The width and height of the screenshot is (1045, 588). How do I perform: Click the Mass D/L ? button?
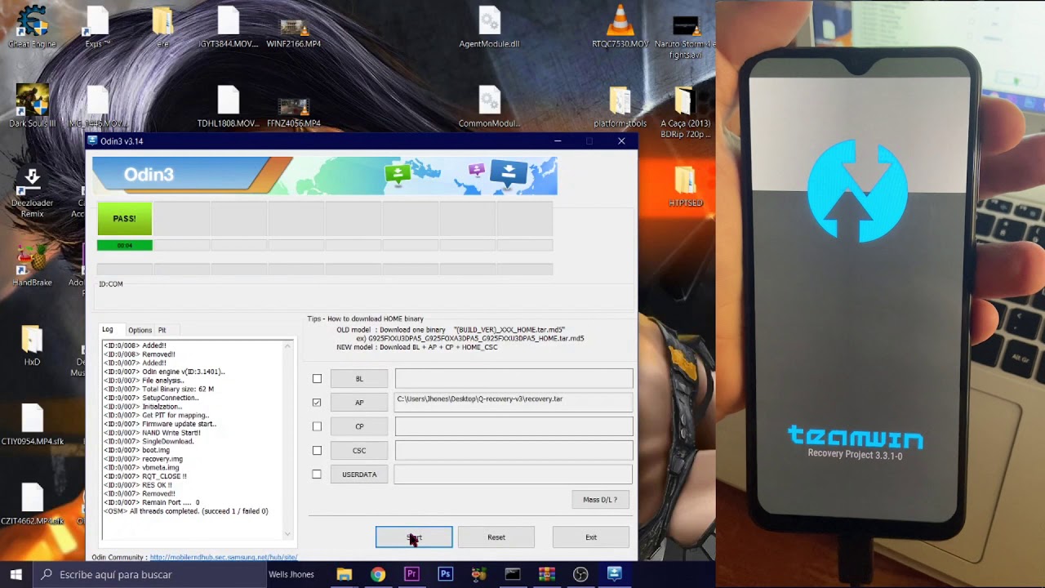point(600,499)
